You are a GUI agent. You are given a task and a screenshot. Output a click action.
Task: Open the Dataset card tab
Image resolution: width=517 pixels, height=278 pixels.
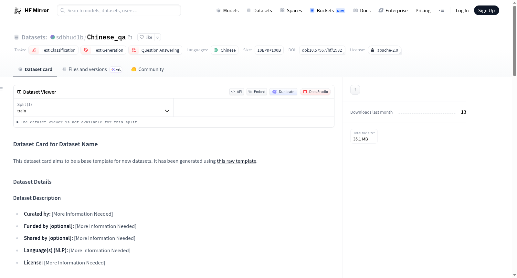35,69
